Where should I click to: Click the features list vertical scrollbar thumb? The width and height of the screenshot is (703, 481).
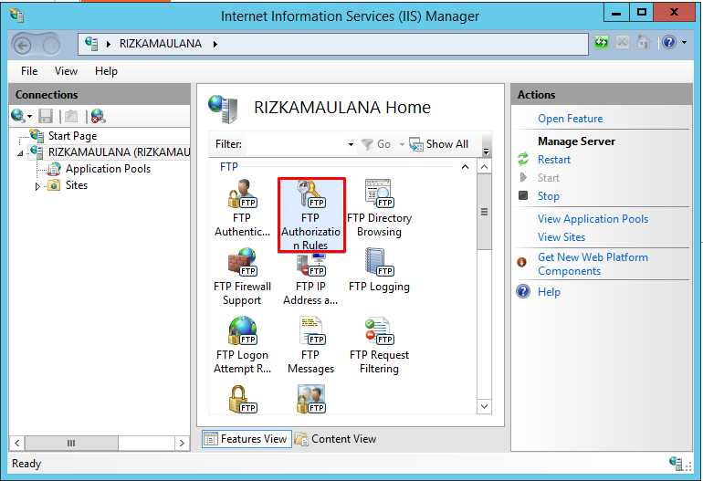[x=484, y=212]
